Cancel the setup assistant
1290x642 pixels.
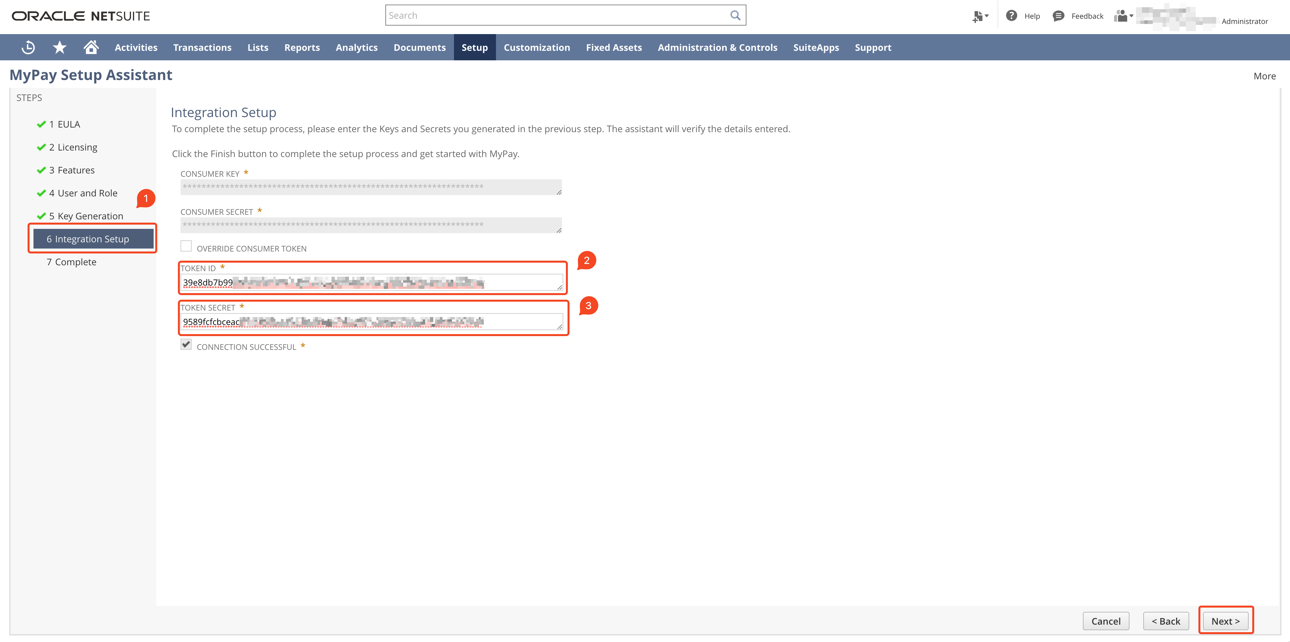(1106, 620)
